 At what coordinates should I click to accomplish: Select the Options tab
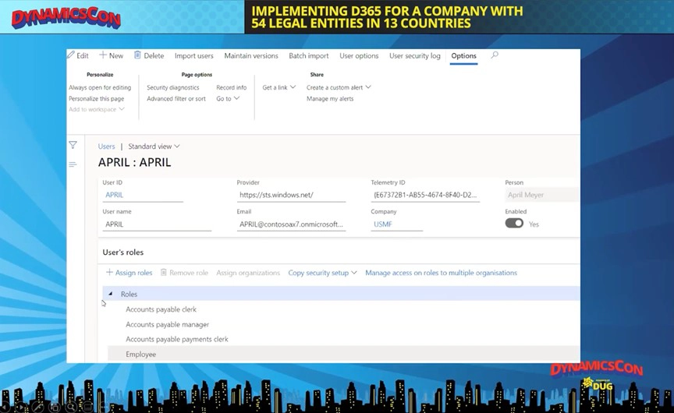pos(464,56)
